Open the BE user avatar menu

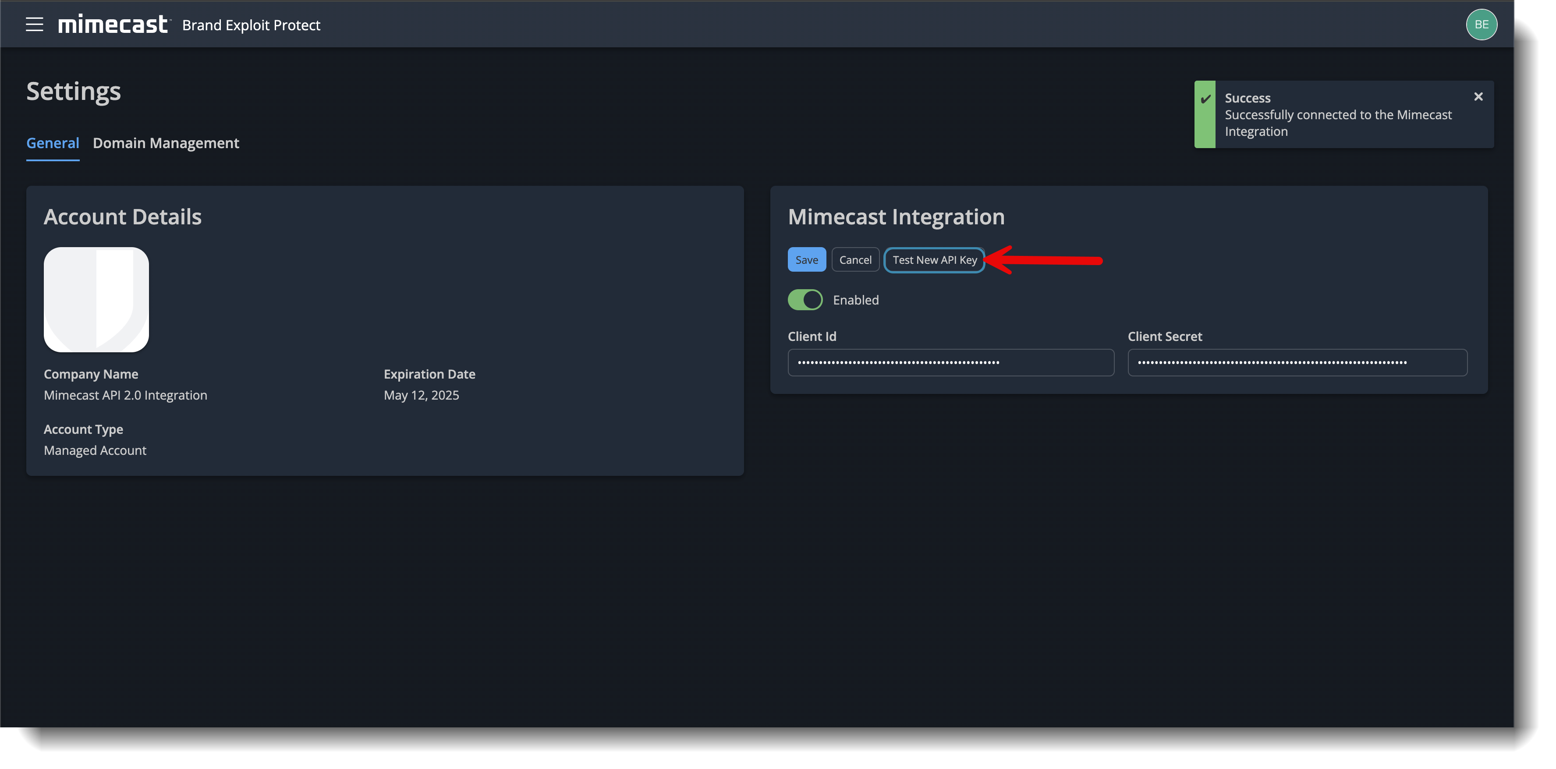1481,24
